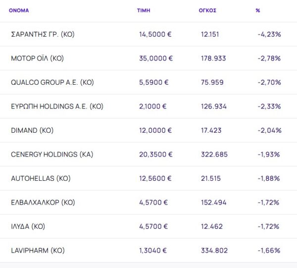Open the ΣΑΡΑΝΤΗΣ ΓΡ. (ΚΟ) stock

[x=43, y=34]
